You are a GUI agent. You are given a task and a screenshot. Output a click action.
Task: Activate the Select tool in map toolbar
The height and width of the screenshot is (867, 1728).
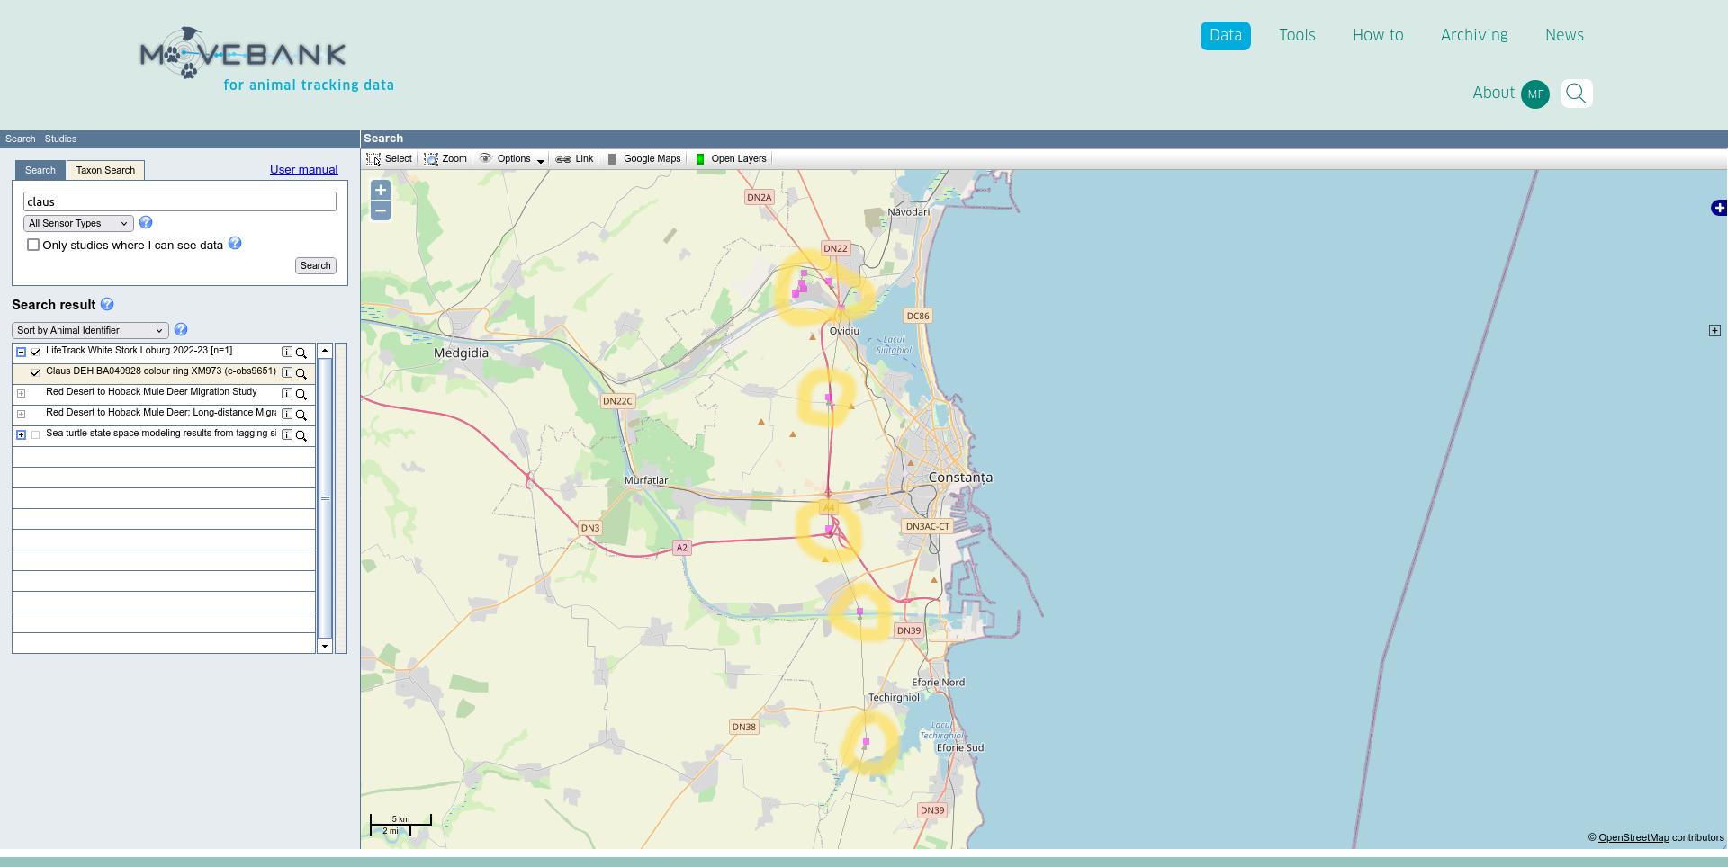click(389, 159)
